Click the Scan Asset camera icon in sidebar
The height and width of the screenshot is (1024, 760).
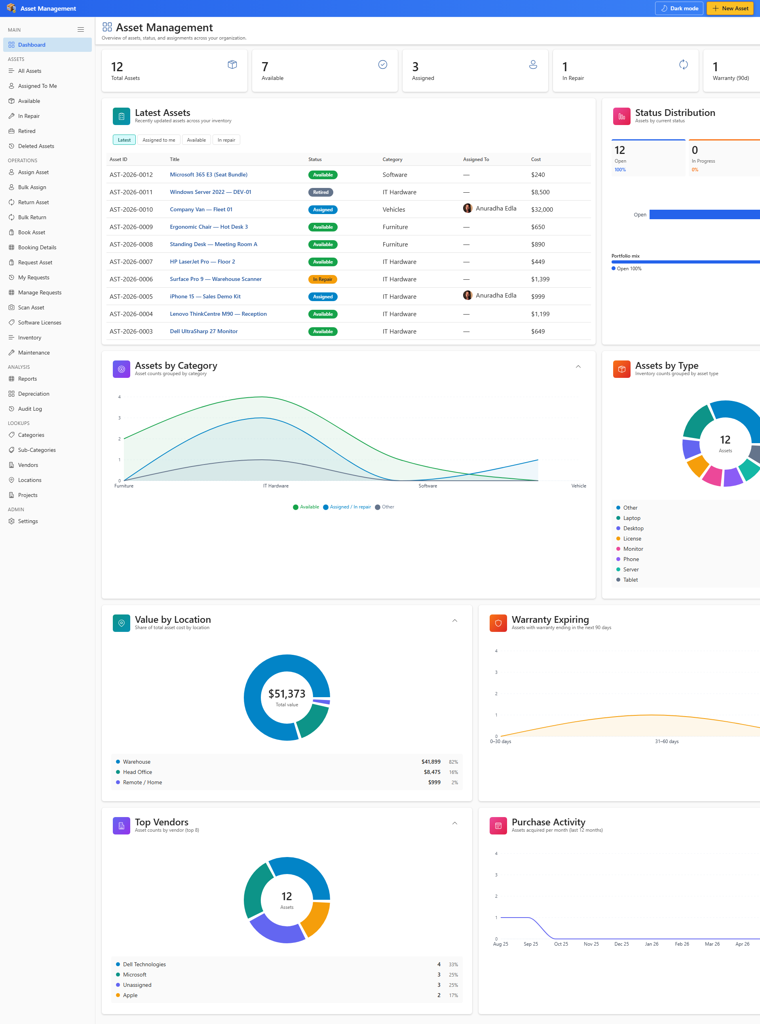11,307
